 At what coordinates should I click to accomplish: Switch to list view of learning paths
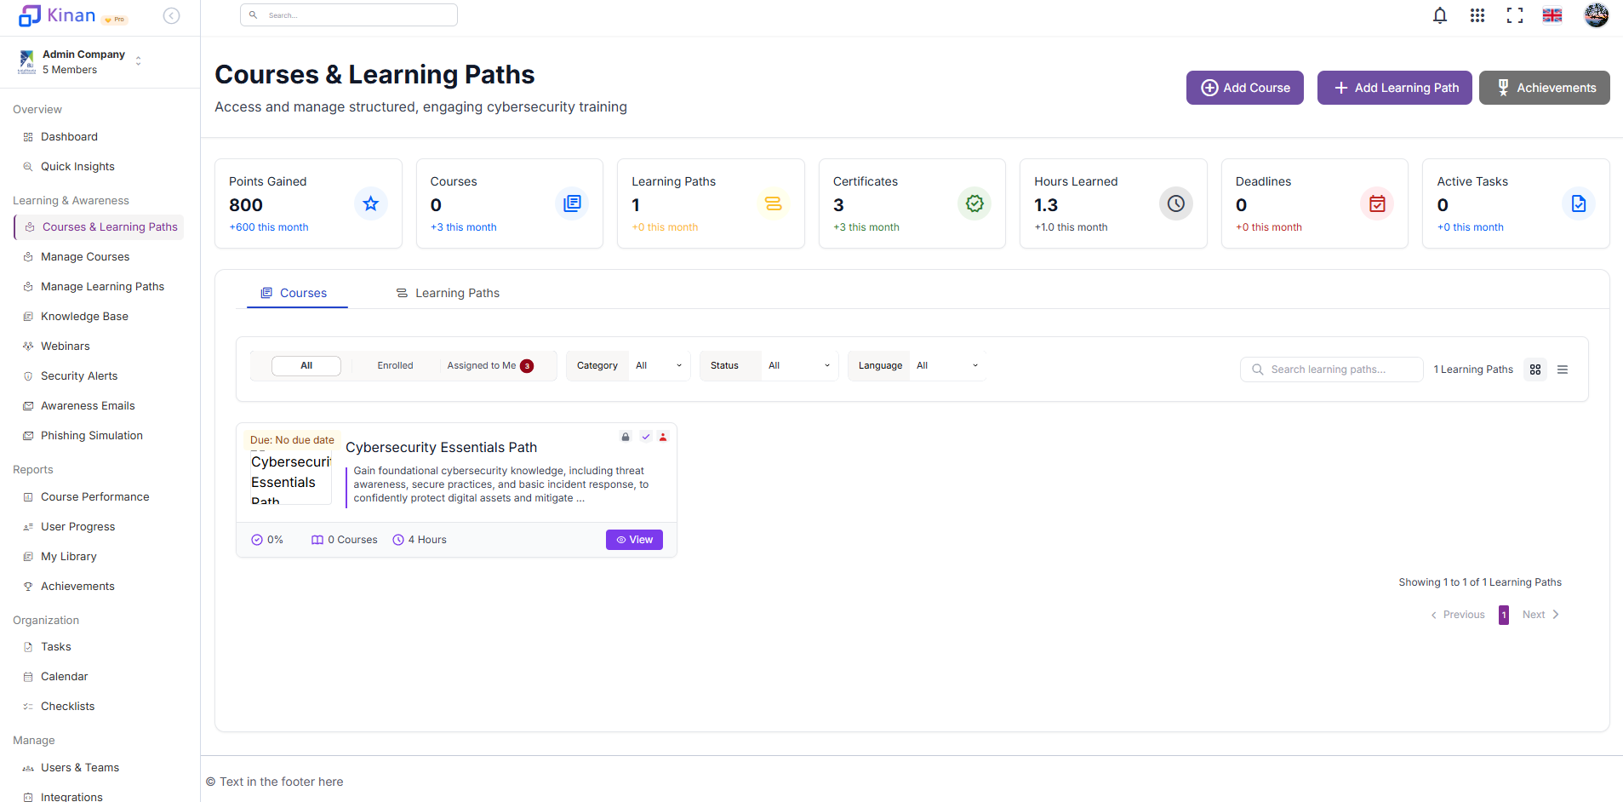coord(1563,369)
